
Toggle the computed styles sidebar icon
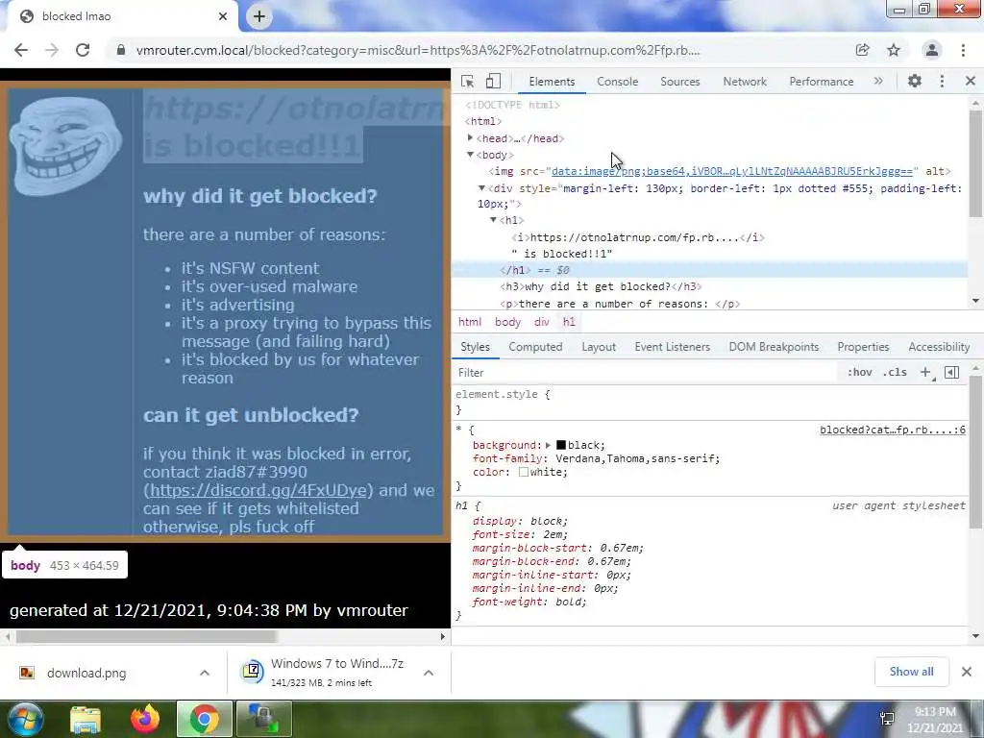click(951, 372)
